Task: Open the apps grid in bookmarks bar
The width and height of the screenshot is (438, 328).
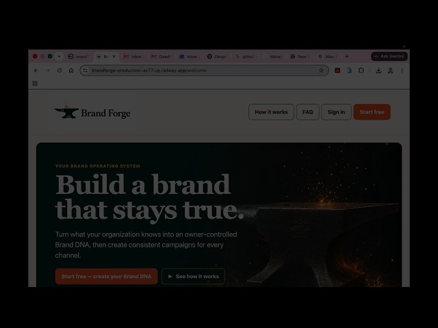Action: [x=35, y=83]
